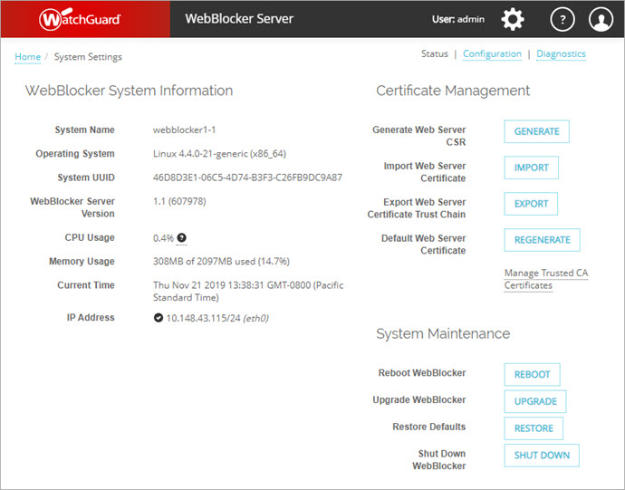The image size is (625, 490).
Task: Go to the Home breadcrumb link
Action: (27, 57)
